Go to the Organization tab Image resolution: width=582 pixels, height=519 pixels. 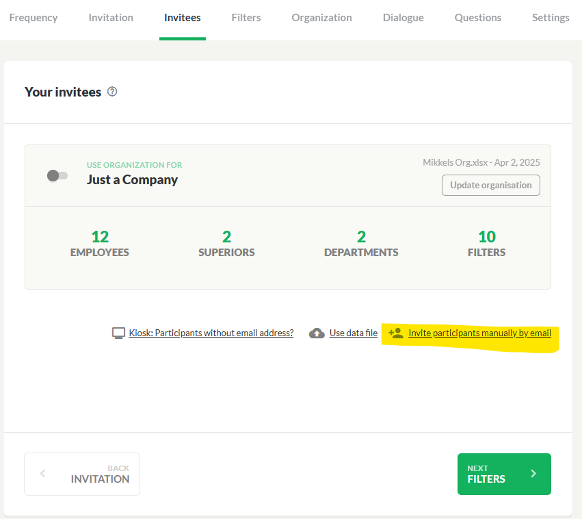coord(321,18)
